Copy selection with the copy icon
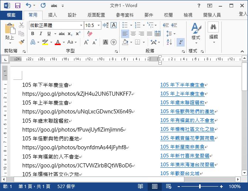Viewport: 248px width, 191px height. point(21,34)
